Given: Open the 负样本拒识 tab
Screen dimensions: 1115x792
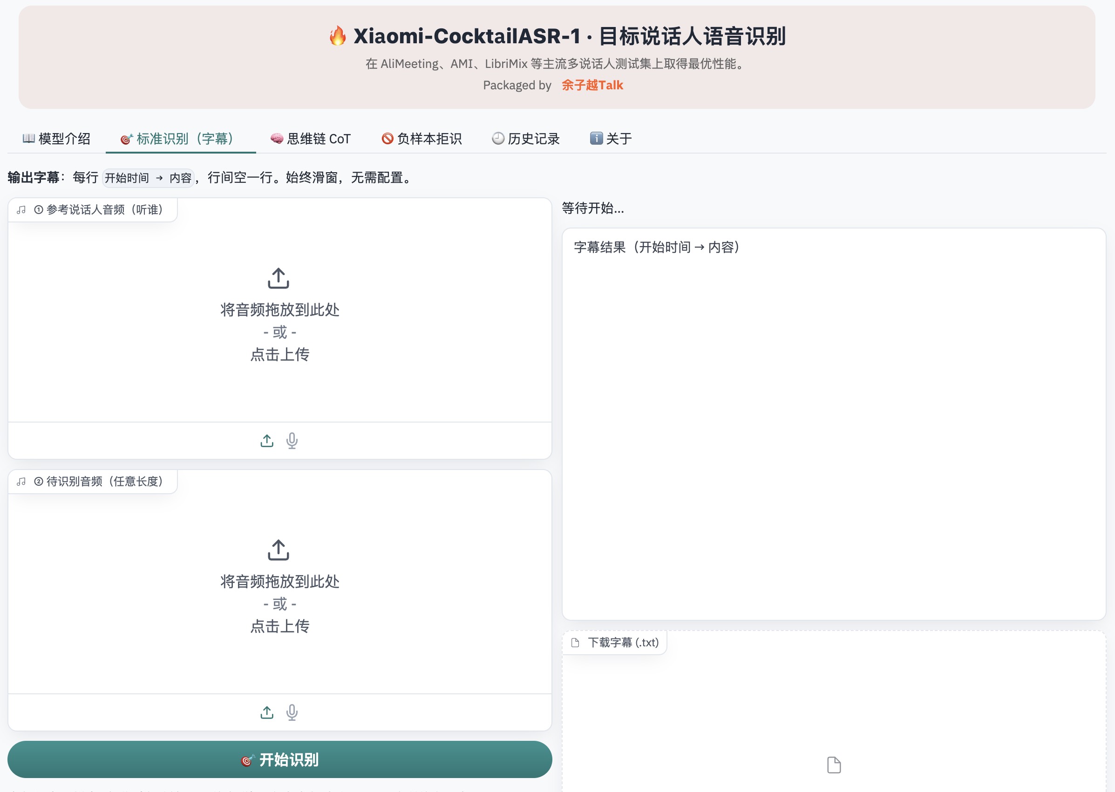Looking at the screenshot, I should click(422, 139).
